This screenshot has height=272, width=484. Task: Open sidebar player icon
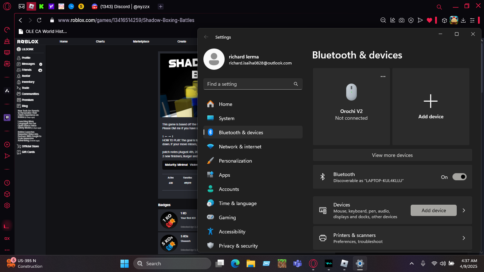(7, 144)
